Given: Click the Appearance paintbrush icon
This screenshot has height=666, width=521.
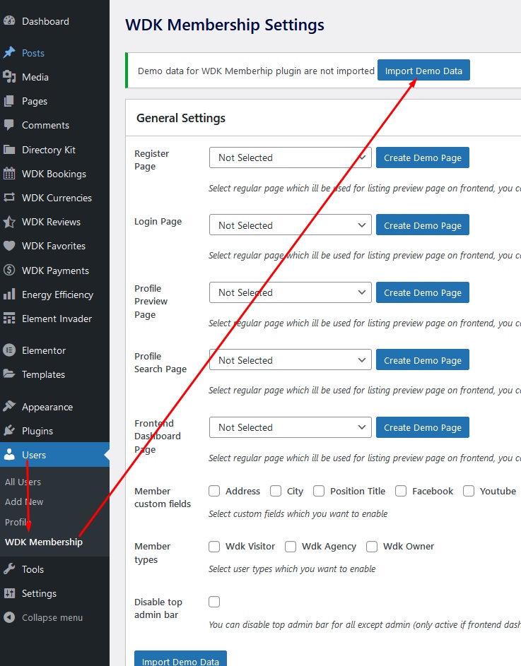Looking at the screenshot, I should point(9,407).
